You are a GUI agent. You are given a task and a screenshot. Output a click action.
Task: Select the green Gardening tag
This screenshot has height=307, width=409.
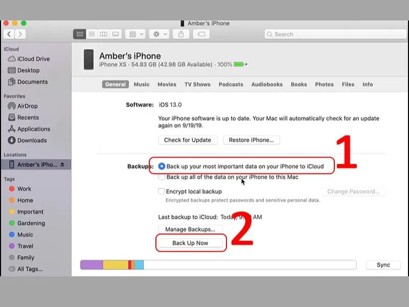point(27,223)
